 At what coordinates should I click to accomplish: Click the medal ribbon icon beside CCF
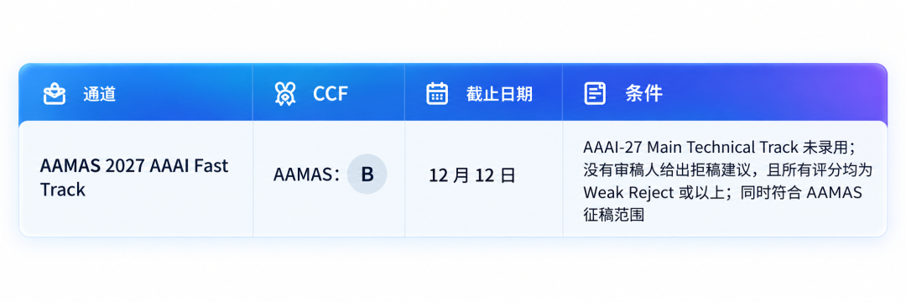pos(285,93)
